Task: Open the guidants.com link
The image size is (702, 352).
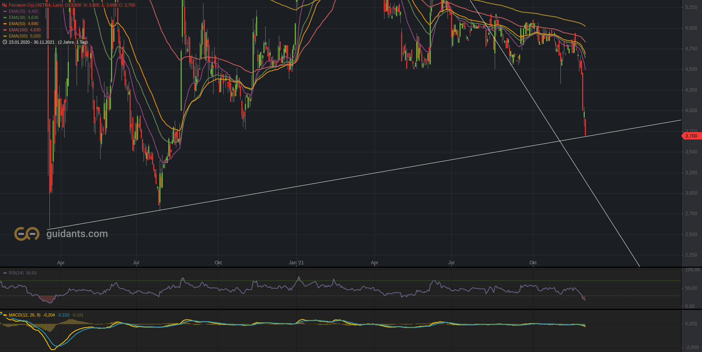Action: (x=77, y=233)
